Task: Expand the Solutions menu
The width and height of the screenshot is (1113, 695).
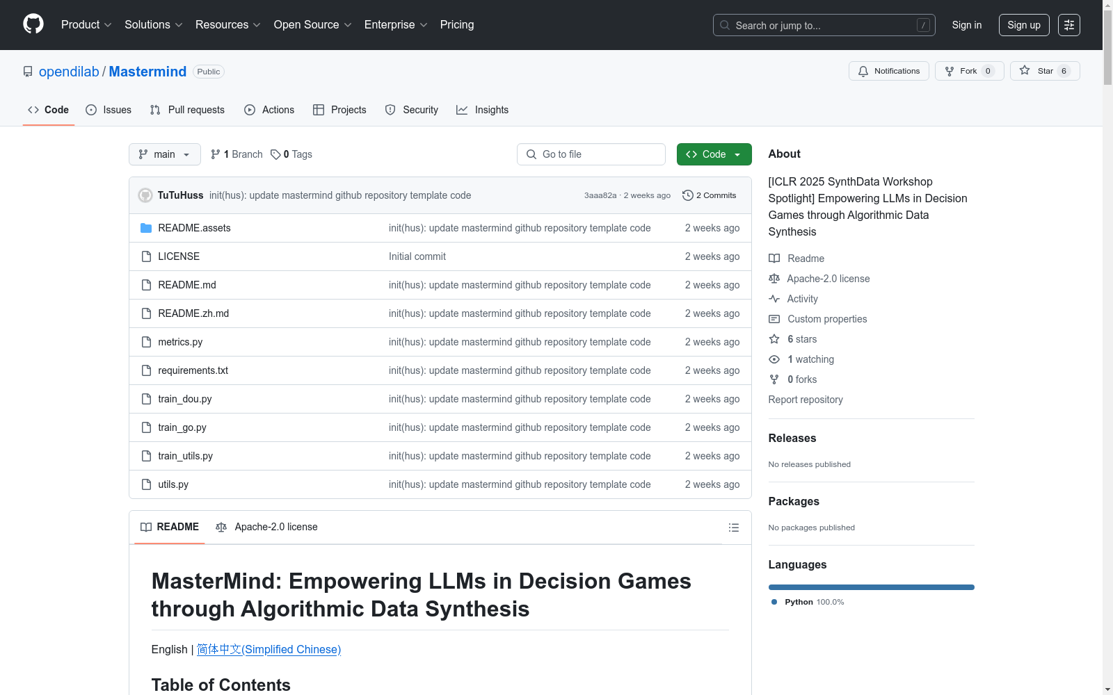Action: click(154, 24)
